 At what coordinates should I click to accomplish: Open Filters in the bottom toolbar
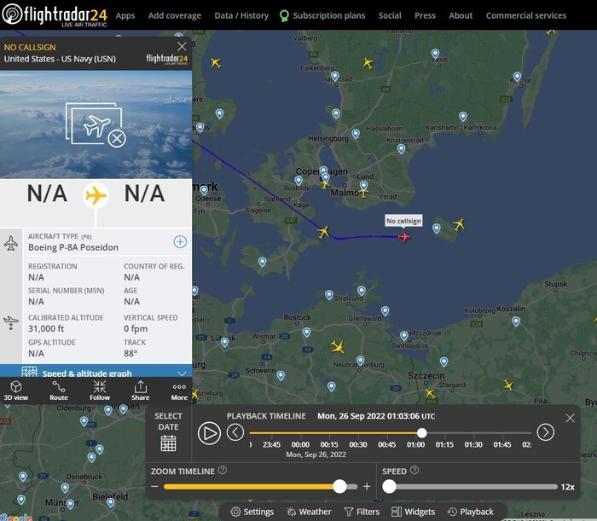[x=362, y=512]
